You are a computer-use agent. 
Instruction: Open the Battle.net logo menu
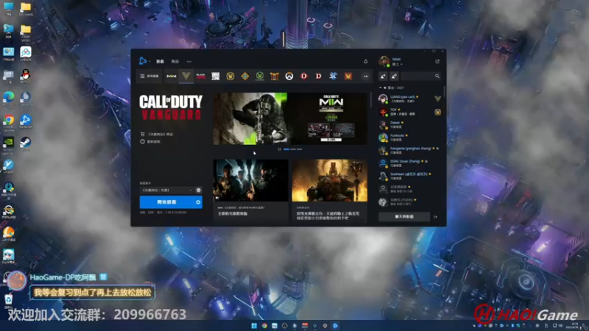point(143,61)
